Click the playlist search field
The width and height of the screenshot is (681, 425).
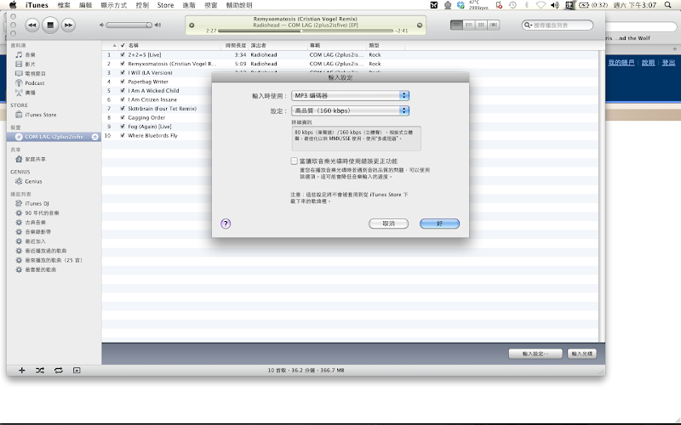558,25
